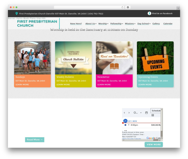Expand the Day School dropdown menu
Image resolution: width=188 pixels, height=159 pixels.
144,24
